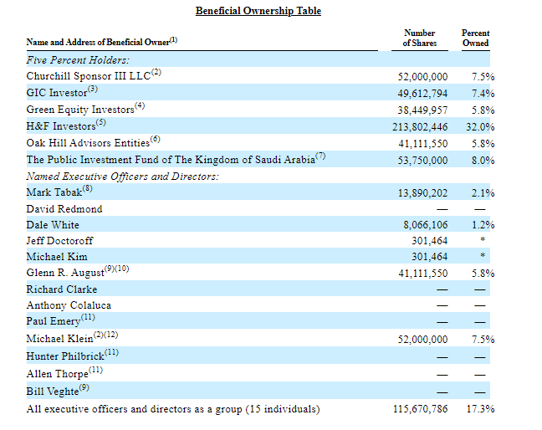The height and width of the screenshot is (430, 542).
Task: Click "Richard Clarke" name
Action: (62, 289)
